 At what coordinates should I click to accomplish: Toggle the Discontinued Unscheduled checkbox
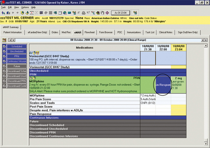pos(4,76)
